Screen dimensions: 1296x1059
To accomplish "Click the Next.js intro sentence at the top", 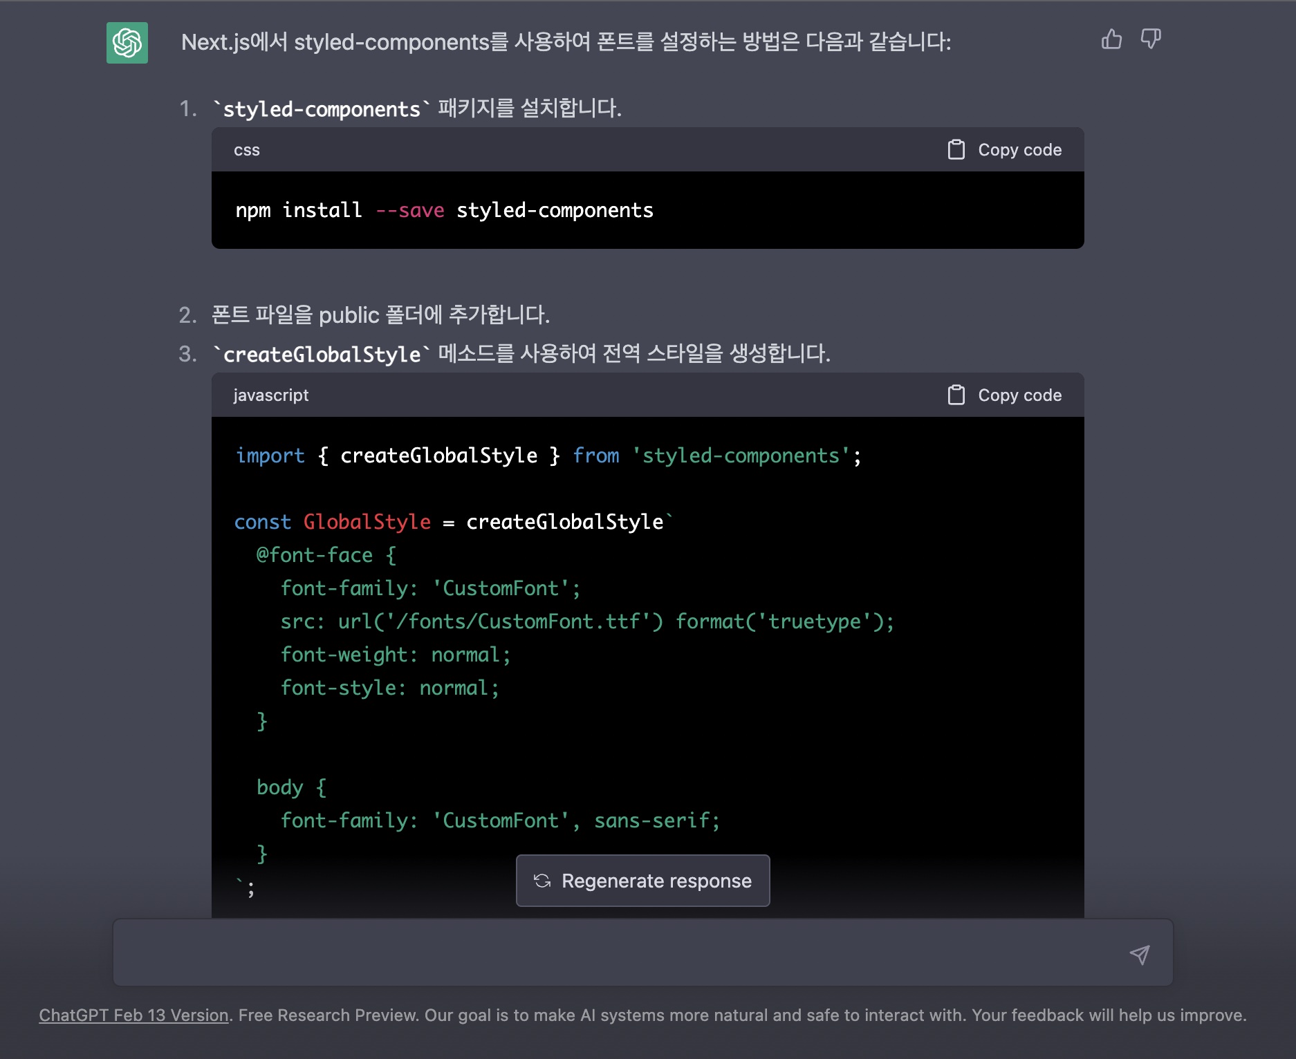I will pos(566,42).
